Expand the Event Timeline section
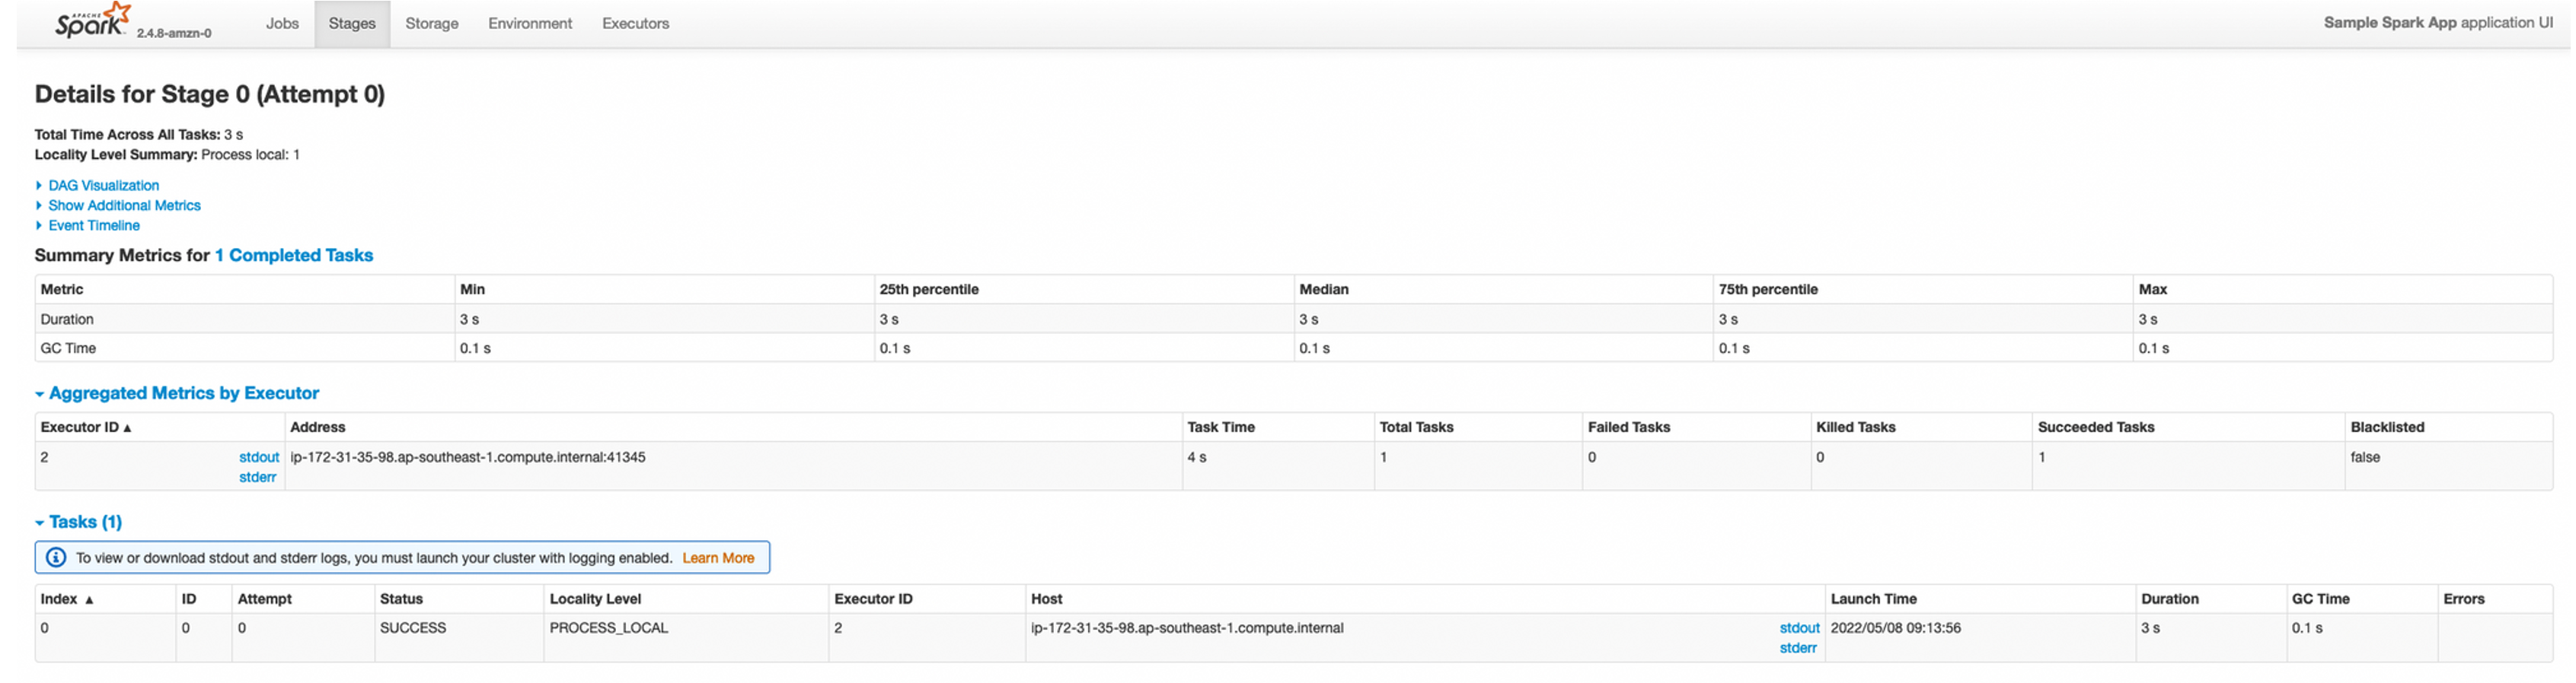 (94, 226)
